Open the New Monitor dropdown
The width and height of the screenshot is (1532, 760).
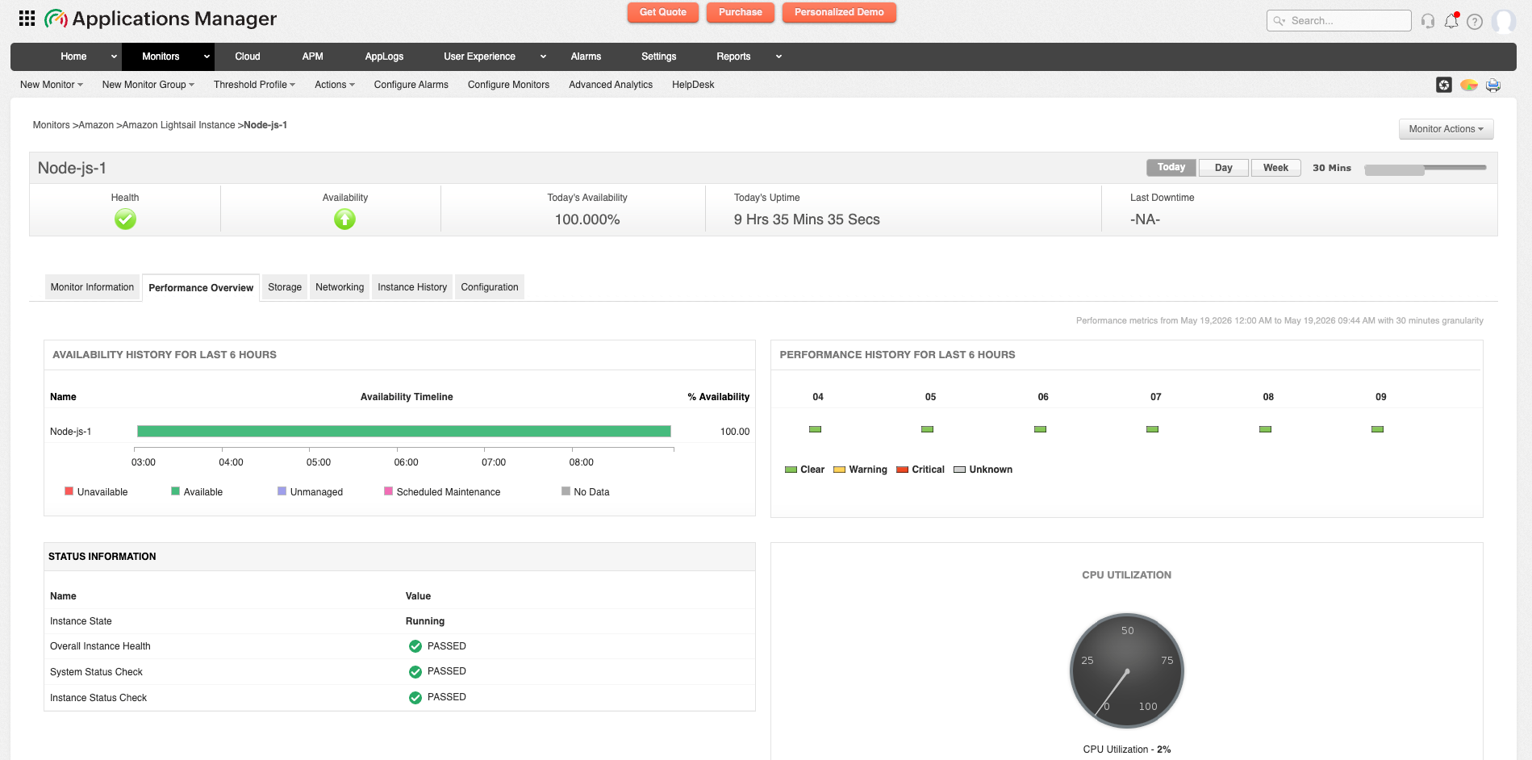pos(52,85)
